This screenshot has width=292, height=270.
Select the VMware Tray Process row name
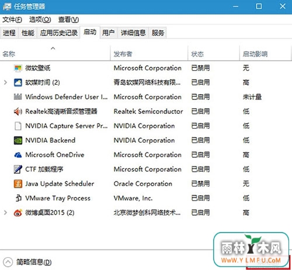[x=58, y=198]
